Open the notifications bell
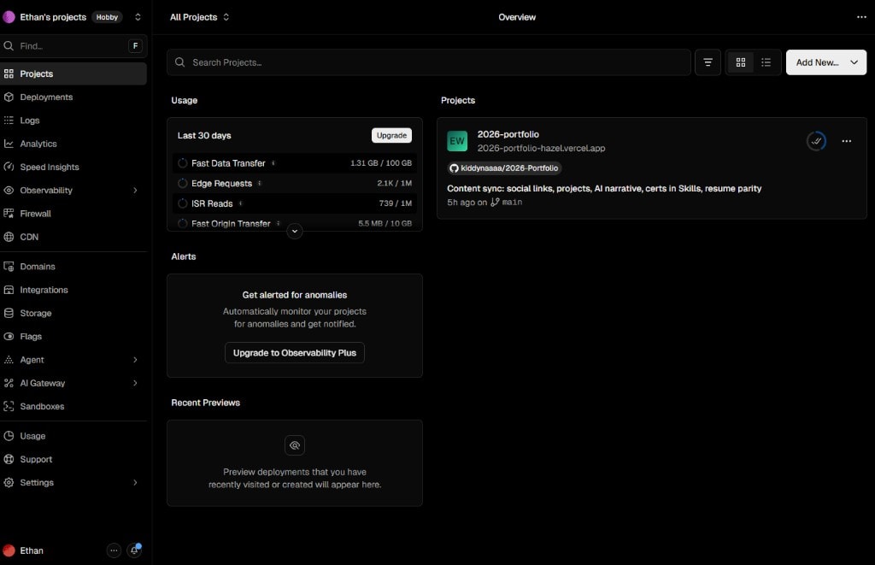Screen dimensions: 875x565 click(134, 550)
